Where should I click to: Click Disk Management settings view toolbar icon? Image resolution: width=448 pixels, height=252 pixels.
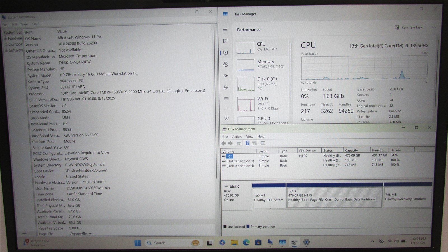(263, 143)
